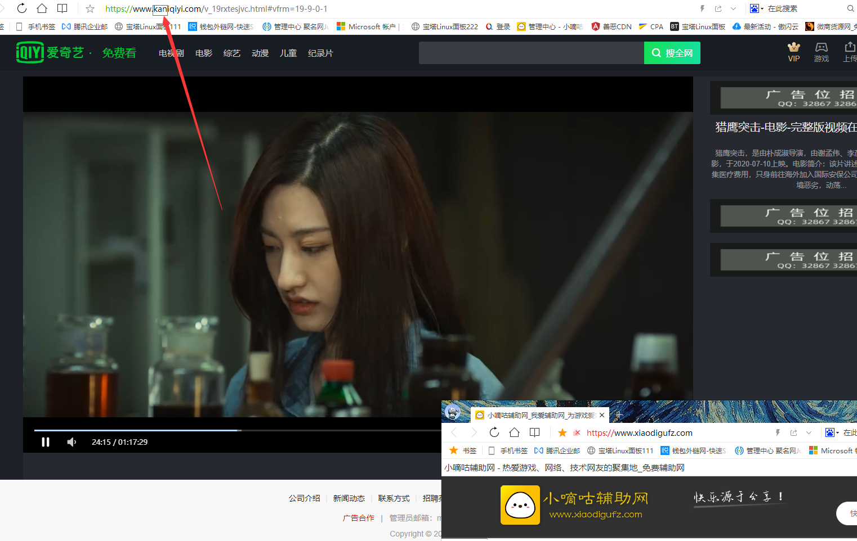Click the iQiyi green logo

pyautogui.click(x=30, y=52)
